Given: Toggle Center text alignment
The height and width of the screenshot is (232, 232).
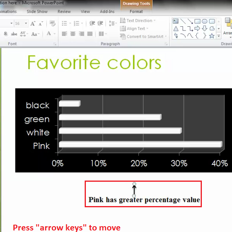Looking at the screenshot, I should click(73, 34).
